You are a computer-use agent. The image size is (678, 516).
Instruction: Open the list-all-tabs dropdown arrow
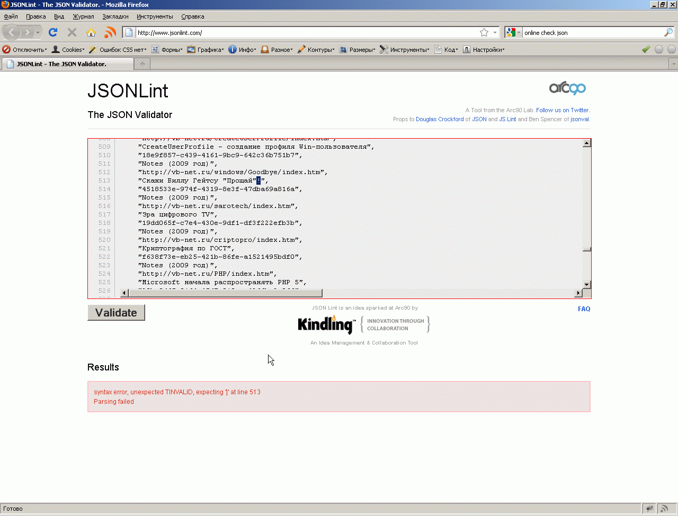(x=674, y=64)
